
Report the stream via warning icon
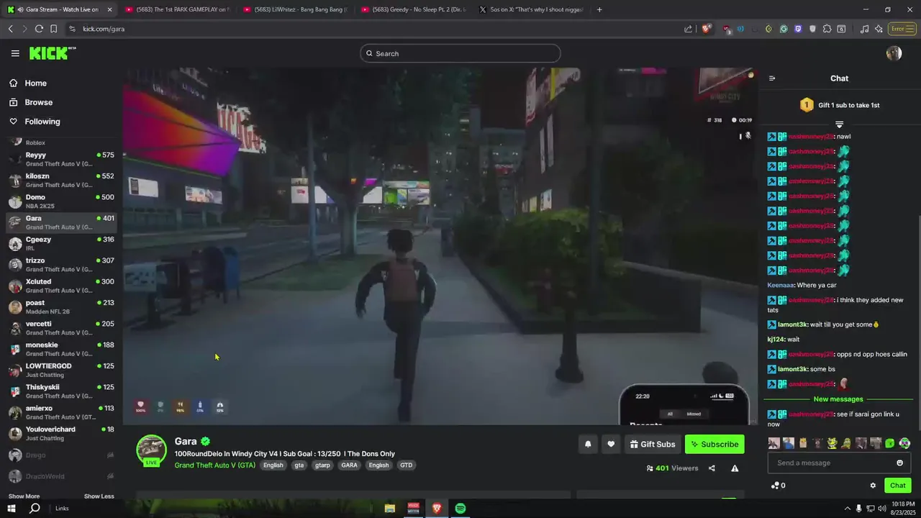coord(735,468)
